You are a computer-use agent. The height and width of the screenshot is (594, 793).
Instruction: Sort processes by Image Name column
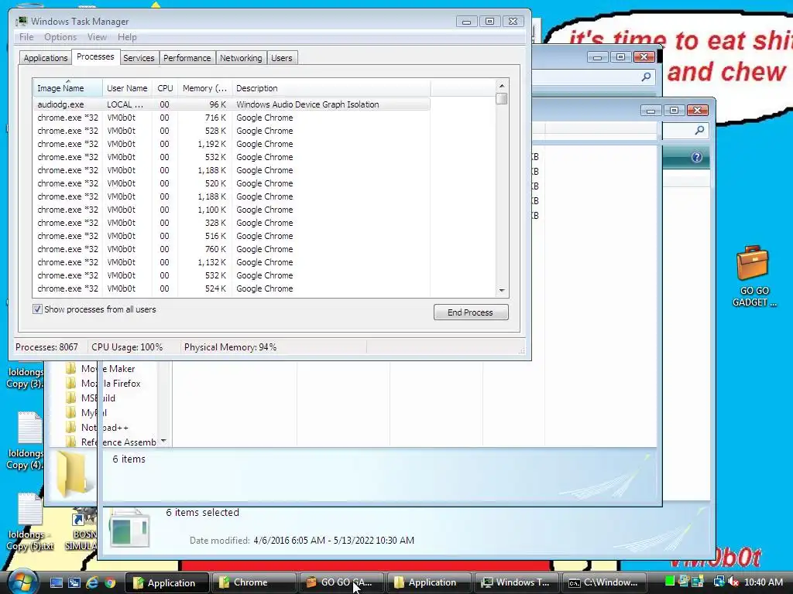click(67, 88)
